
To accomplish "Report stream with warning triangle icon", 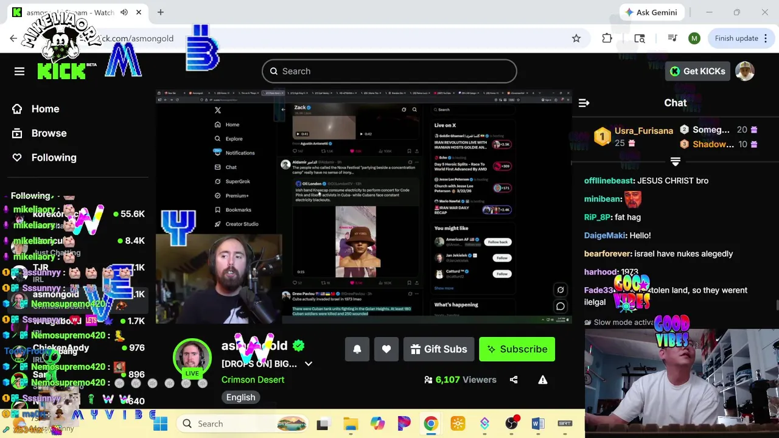I will [543, 380].
